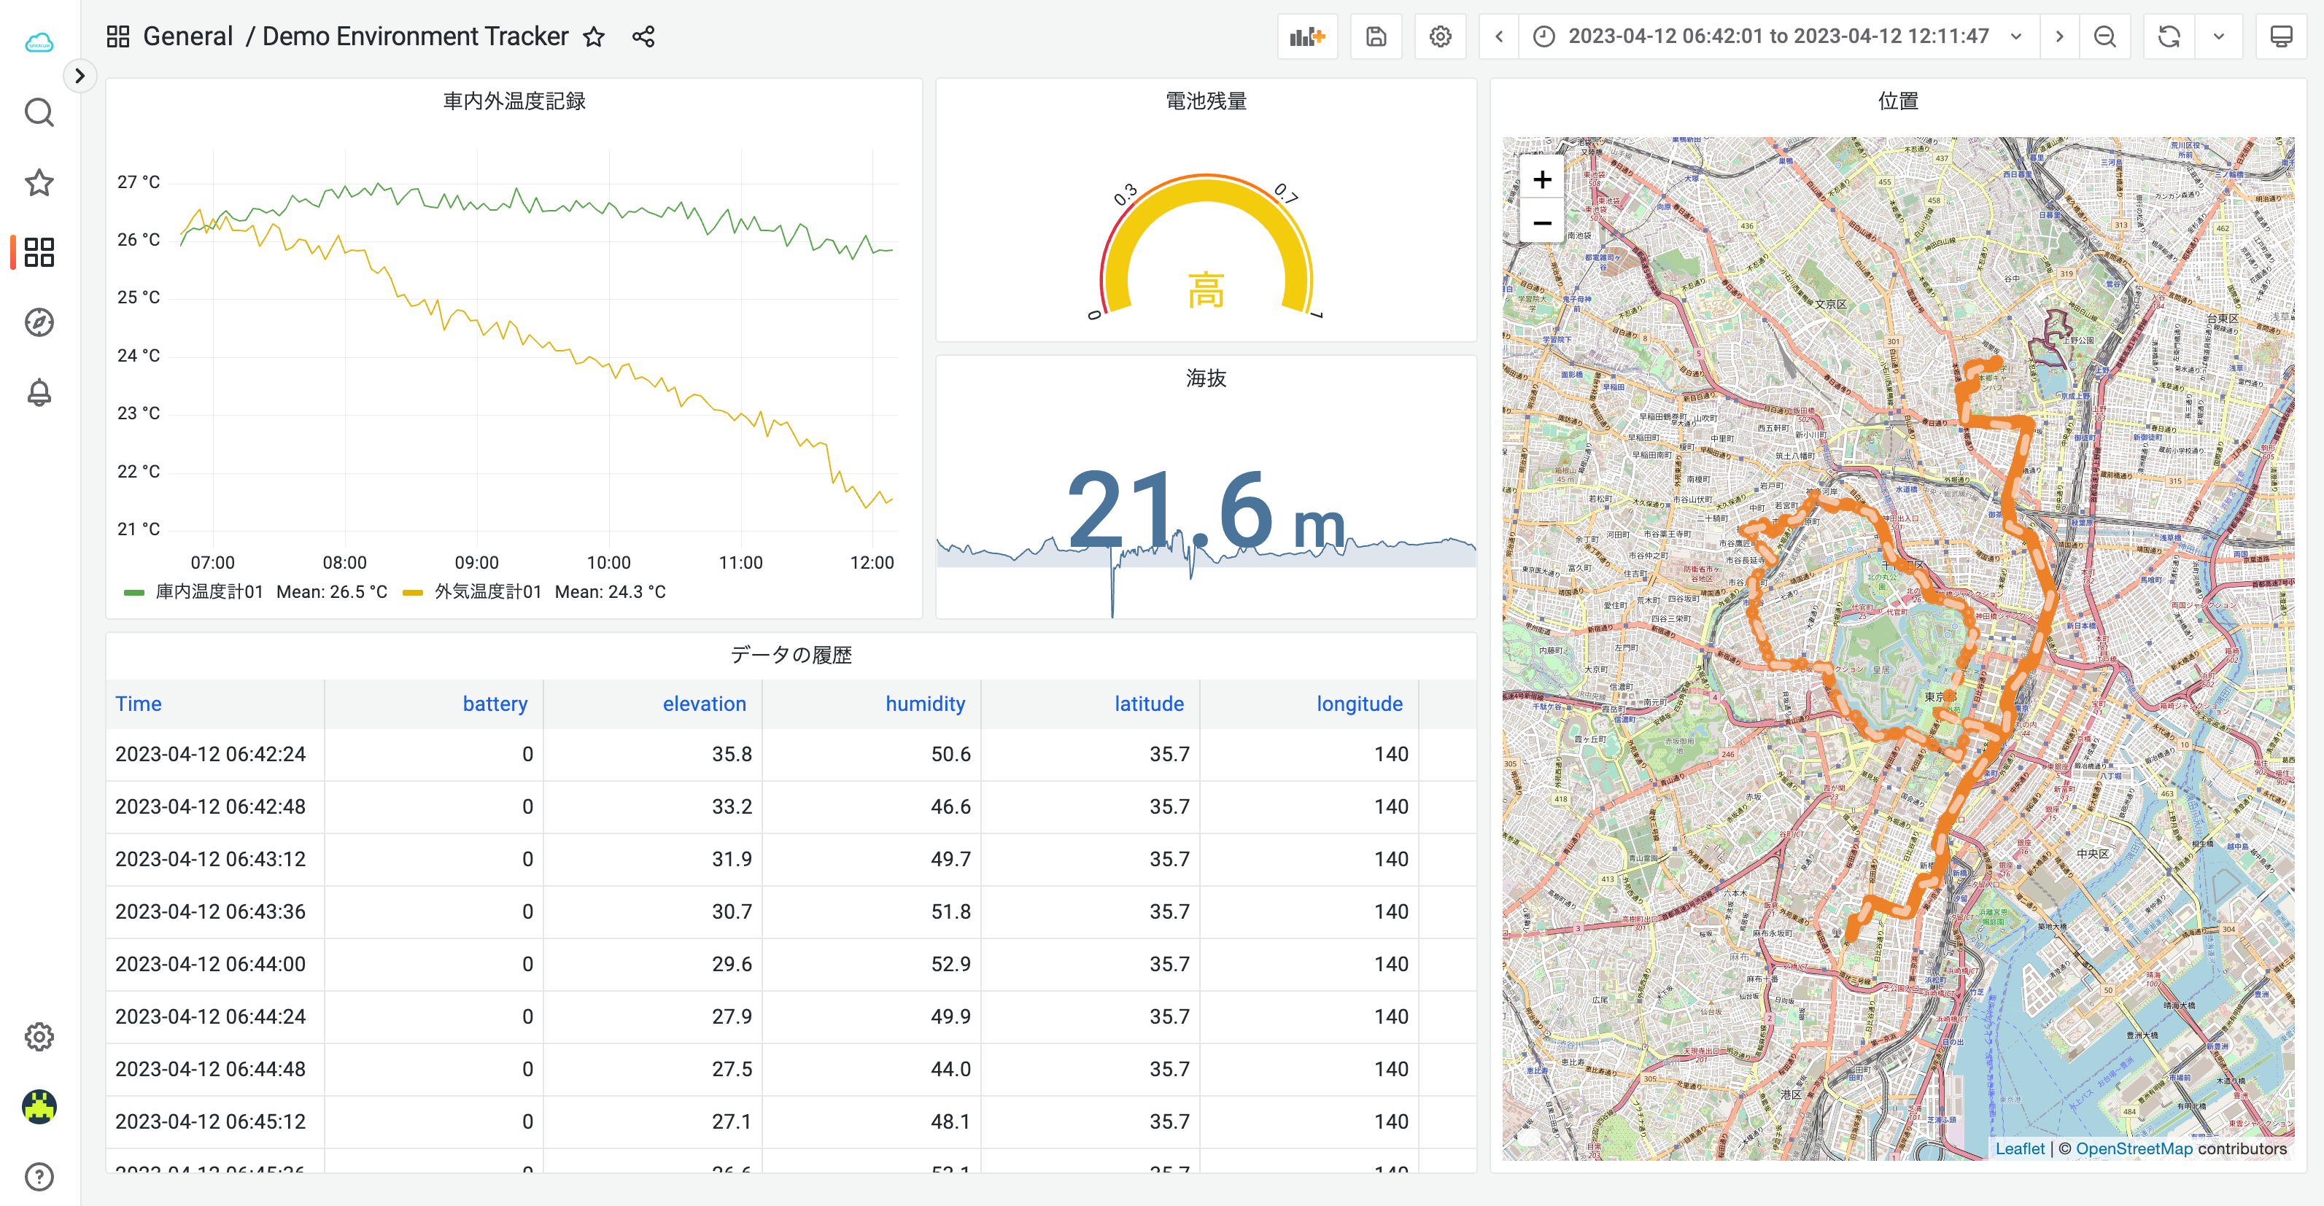The width and height of the screenshot is (2324, 1206).
Task: Toggle the 外気温度計01 series in the legend
Action: (487, 592)
